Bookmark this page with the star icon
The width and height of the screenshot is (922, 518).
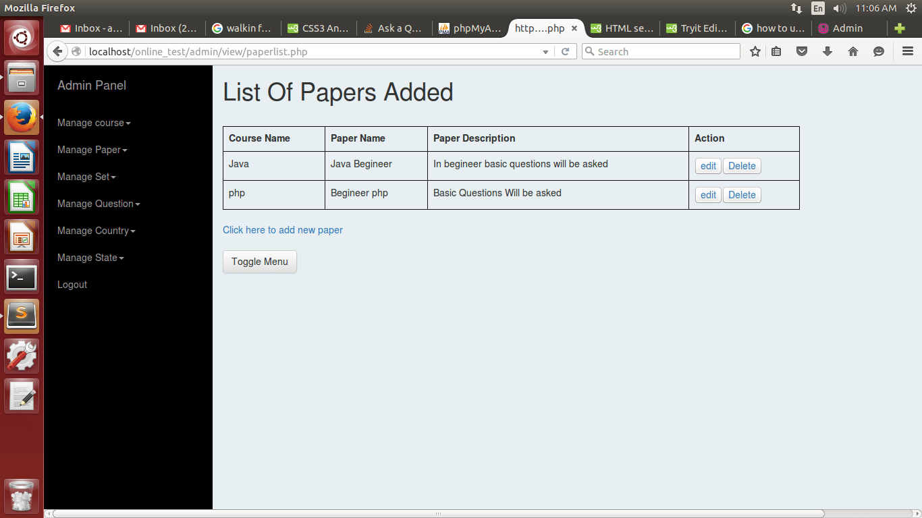click(x=755, y=51)
